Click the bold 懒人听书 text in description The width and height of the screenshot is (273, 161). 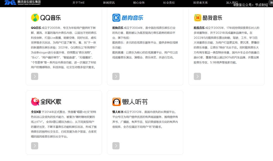pos(118,112)
